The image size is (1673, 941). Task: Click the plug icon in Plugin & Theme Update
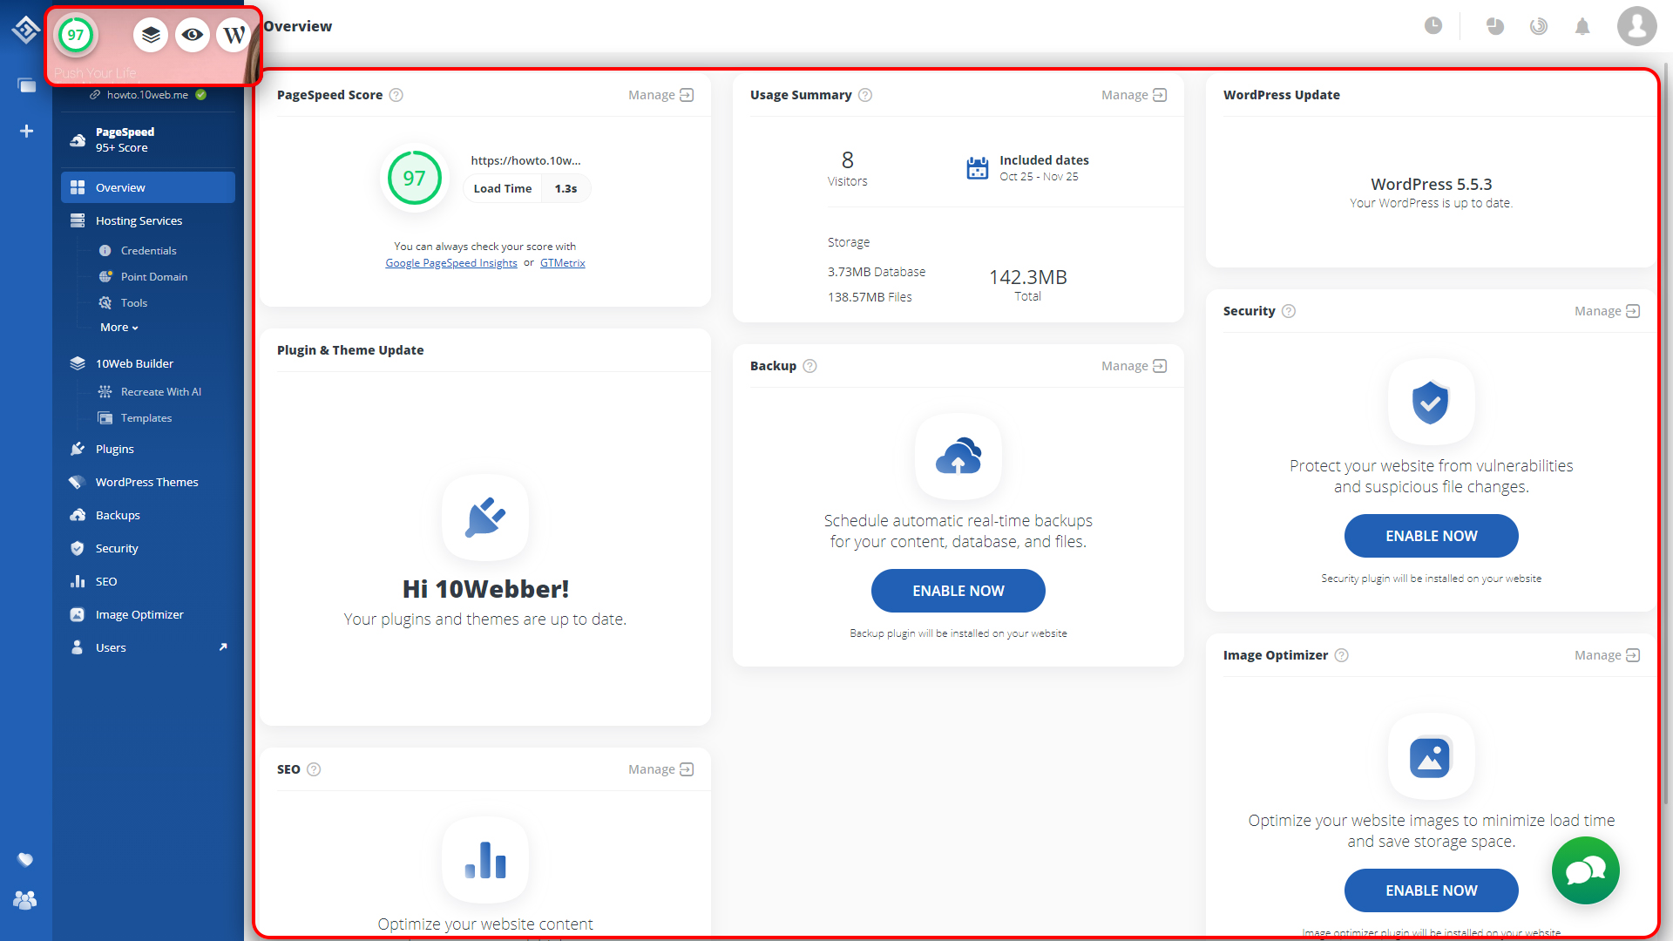coord(485,518)
